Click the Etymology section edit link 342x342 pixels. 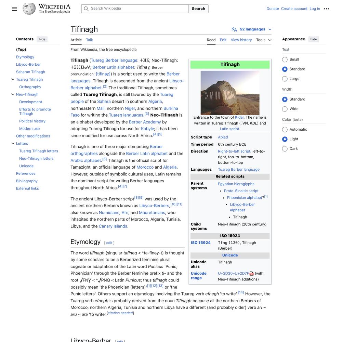point(109,243)
